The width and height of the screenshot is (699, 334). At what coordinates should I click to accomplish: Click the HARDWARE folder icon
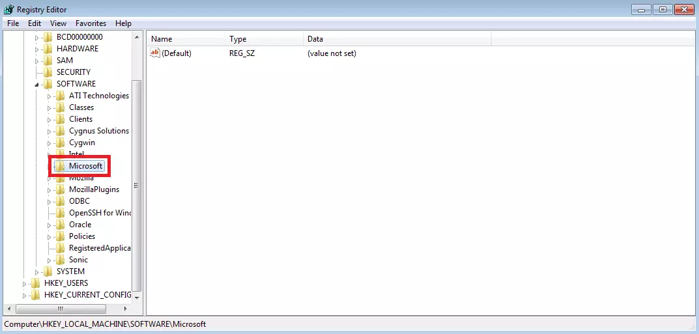click(48, 49)
